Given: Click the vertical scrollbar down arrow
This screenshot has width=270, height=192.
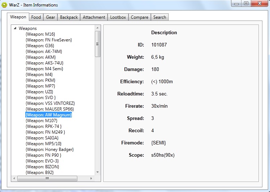Looking at the screenshot, I should 97,172.
